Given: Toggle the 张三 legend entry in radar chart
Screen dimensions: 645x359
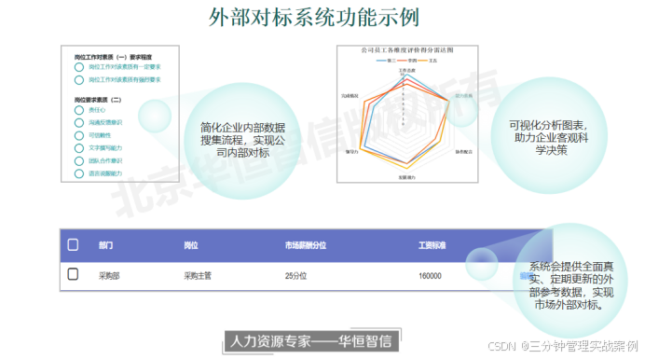Looking at the screenshot, I should click(386, 61).
